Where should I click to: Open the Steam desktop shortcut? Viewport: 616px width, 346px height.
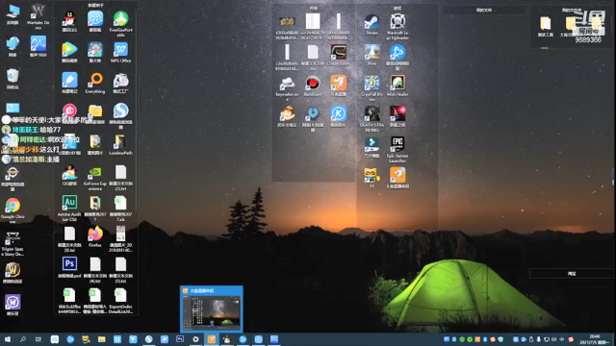tap(372, 25)
